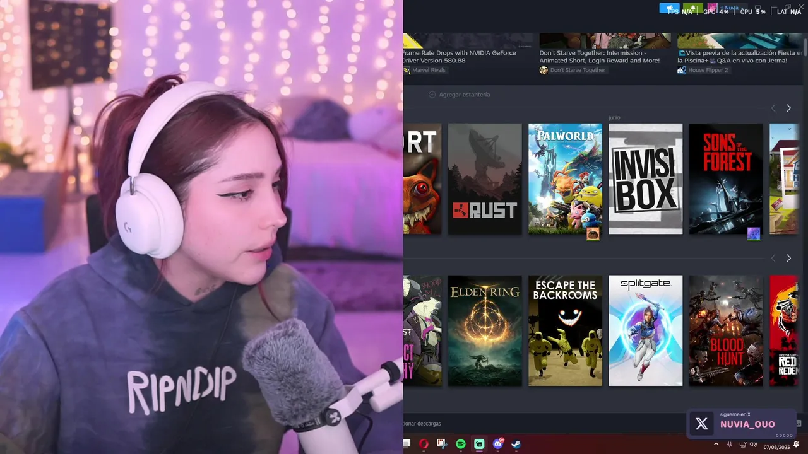Select the Palworld game cover
The height and width of the screenshot is (454, 808).
tap(565, 179)
